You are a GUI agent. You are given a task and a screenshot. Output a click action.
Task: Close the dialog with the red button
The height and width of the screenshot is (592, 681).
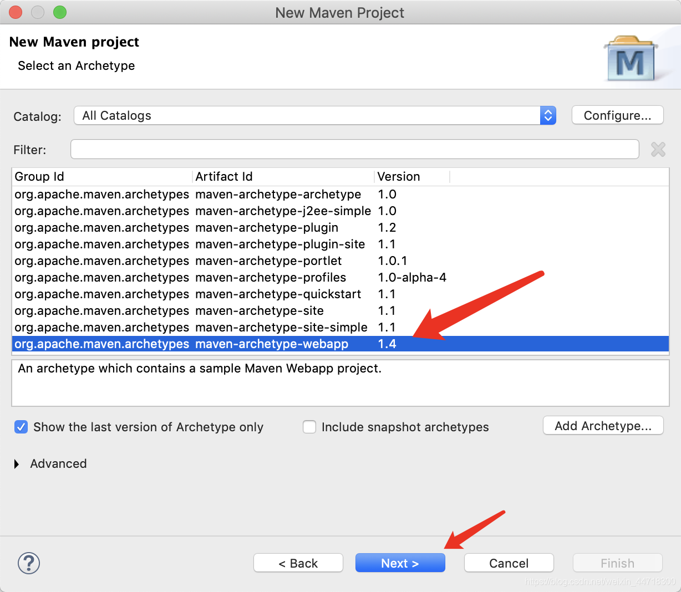[x=16, y=12]
